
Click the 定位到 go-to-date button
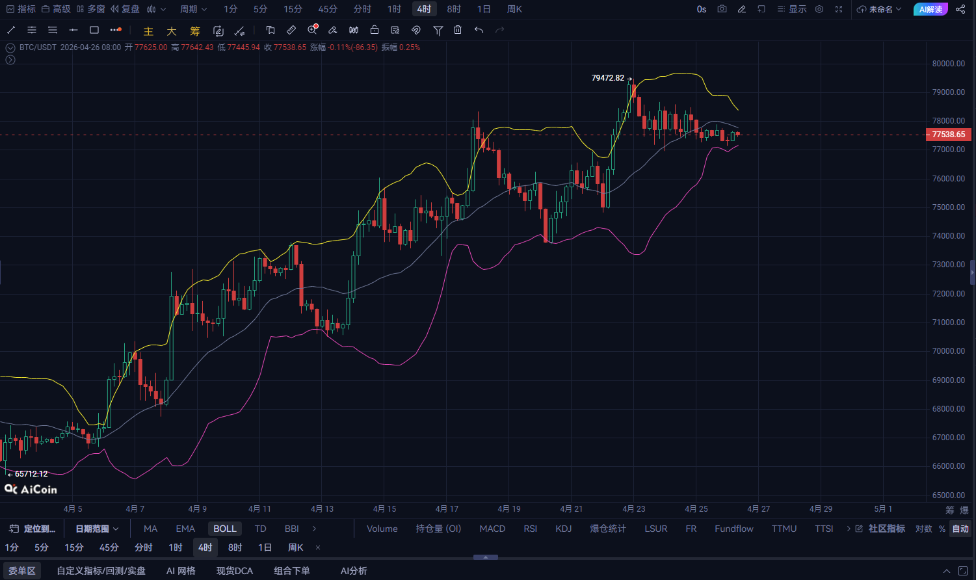[x=33, y=529]
